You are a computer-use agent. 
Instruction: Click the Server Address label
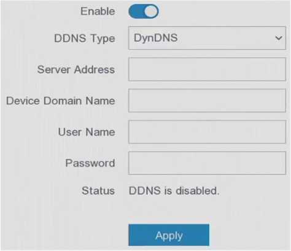click(76, 69)
